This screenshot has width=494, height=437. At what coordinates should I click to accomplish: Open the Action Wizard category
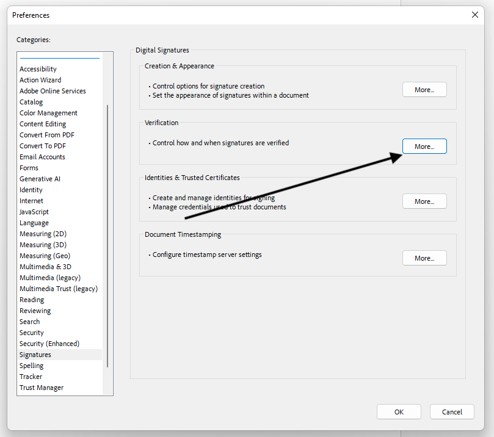[40, 80]
